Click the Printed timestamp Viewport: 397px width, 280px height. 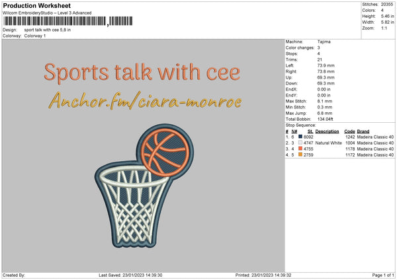pyautogui.click(x=263, y=275)
